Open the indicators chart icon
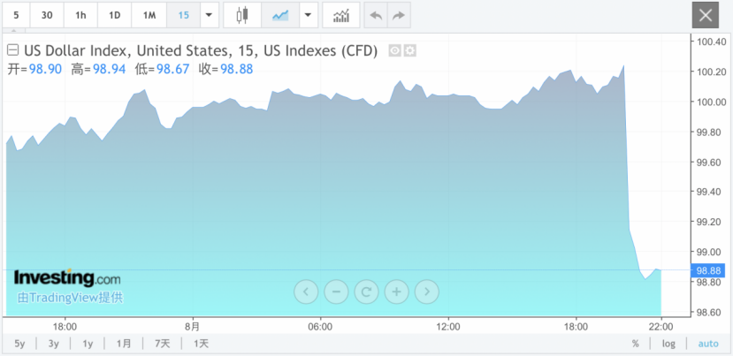 (x=340, y=15)
